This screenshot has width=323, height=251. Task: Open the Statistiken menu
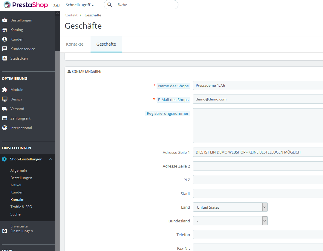click(x=19, y=58)
